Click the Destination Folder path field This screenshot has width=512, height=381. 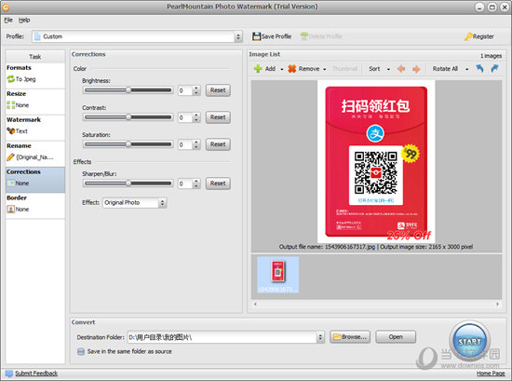[x=222, y=337]
